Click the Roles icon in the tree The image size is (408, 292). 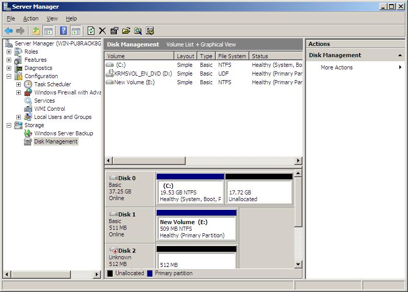(x=18, y=52)
